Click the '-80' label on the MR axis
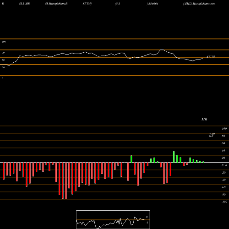This screenshot has height=229, width=229. [224, 195]
